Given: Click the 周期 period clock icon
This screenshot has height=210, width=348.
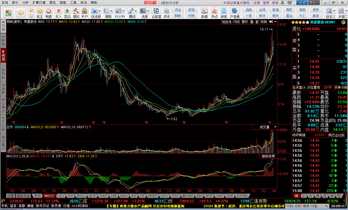Looking at the screenshot, I should click(106, 11).
